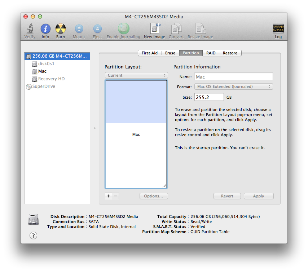Image resolution: width=308 pixels, height=272 pixels.
Task: Click the Eject toolbar icon
Action: coord(97,29)
